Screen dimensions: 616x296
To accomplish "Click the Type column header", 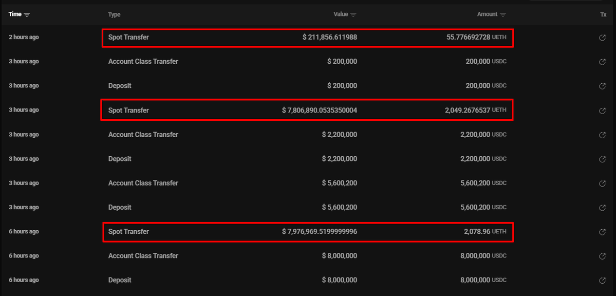I will tap(114, 15).
